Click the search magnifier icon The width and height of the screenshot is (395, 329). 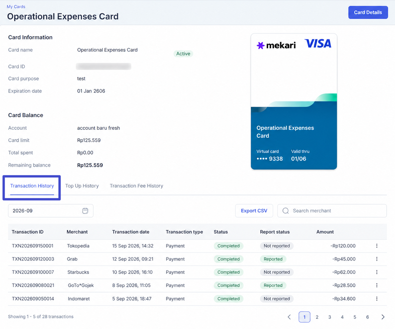tap(286, 211)
